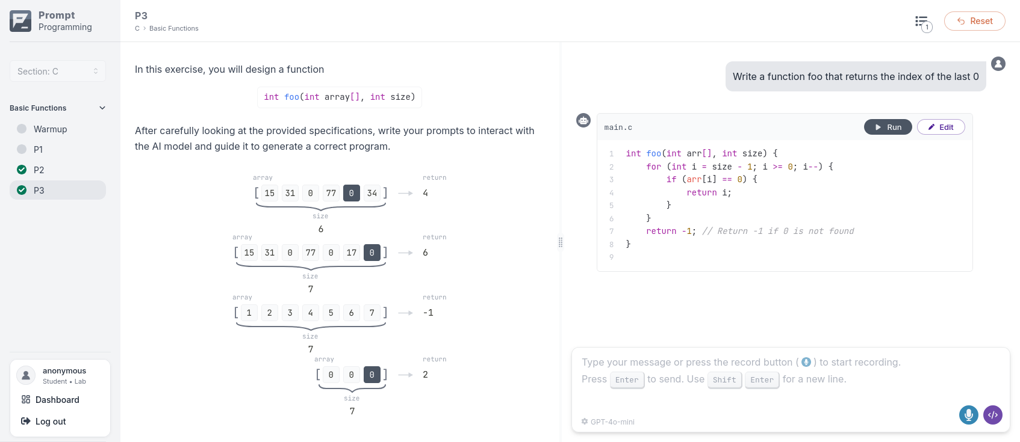The height and width of the screenshot is (442, 1020).
Task: Click the Dashboard grid icon
Action: 26,400
